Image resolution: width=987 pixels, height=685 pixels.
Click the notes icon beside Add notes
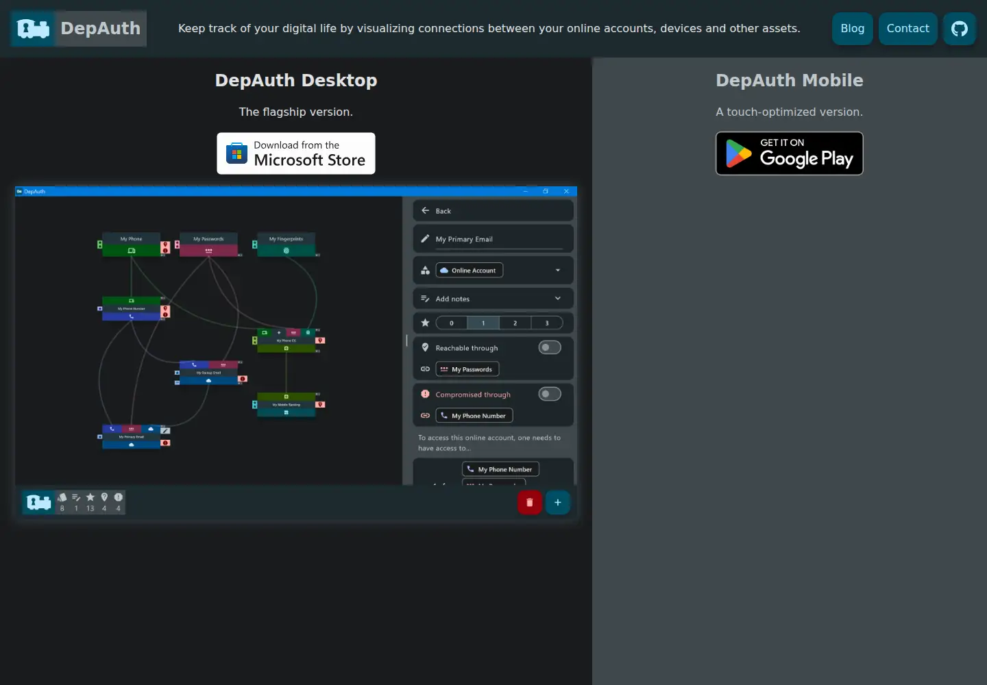(x=425, y=299)
